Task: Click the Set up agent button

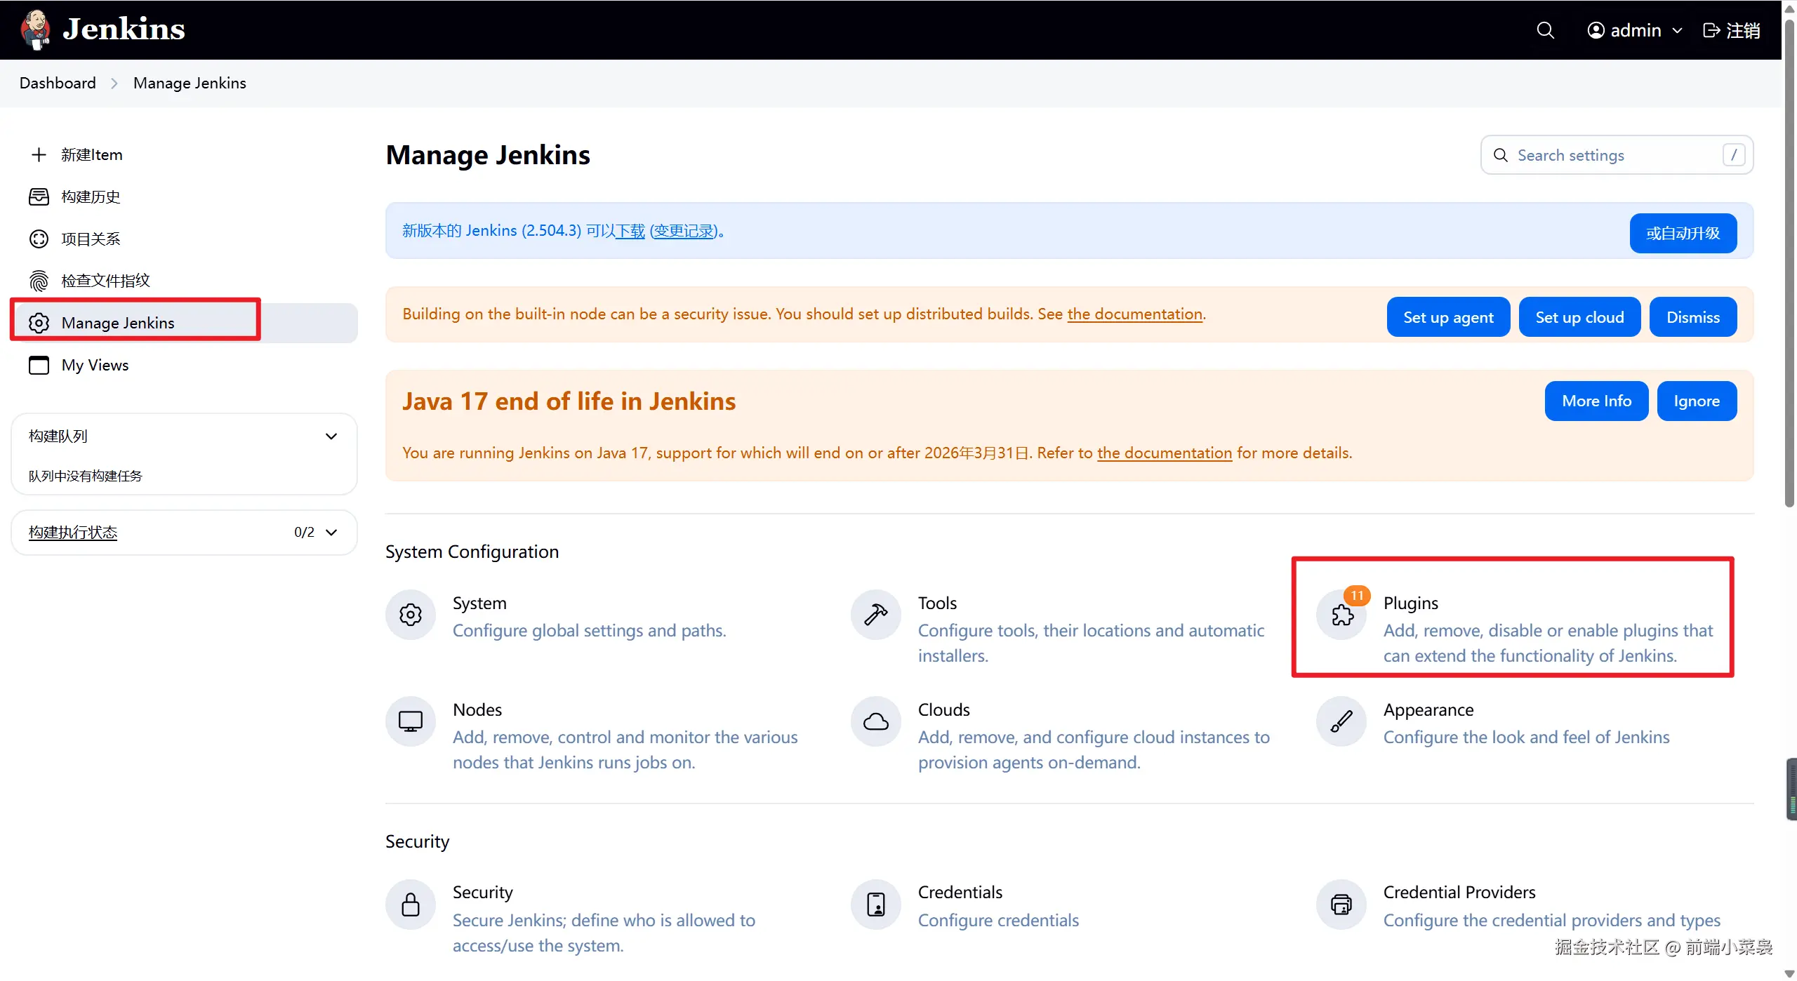Action: point(1447,317)
